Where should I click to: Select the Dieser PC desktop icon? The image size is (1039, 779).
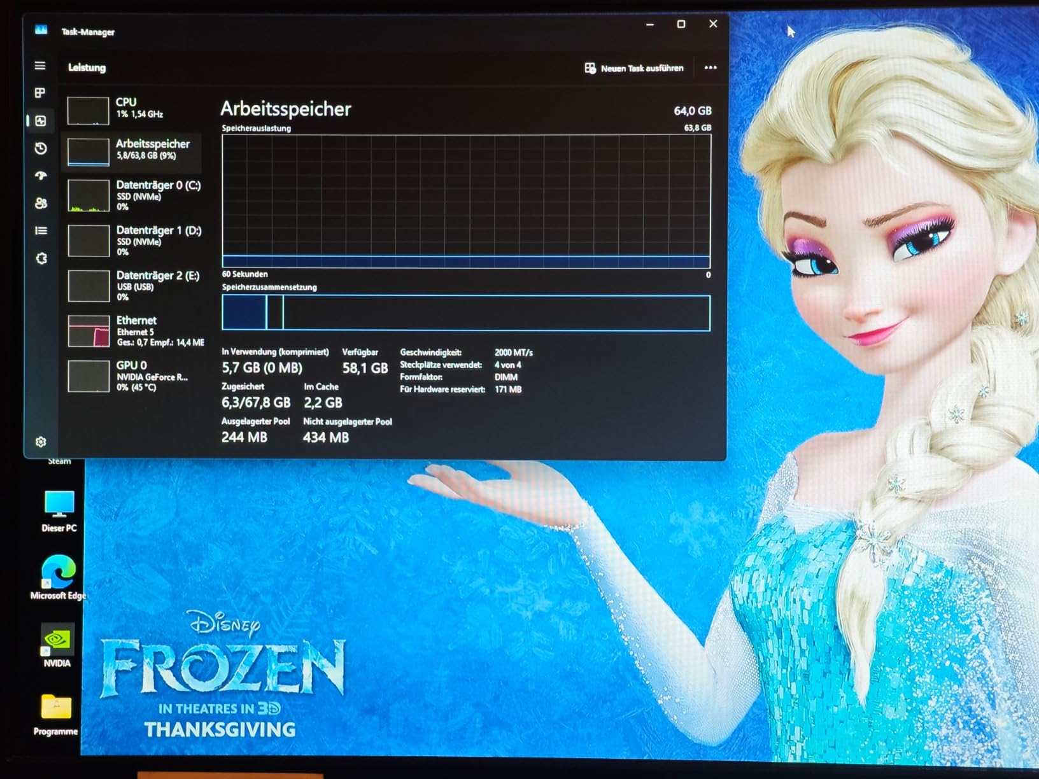pyautogui.click(x=59, y=511)
